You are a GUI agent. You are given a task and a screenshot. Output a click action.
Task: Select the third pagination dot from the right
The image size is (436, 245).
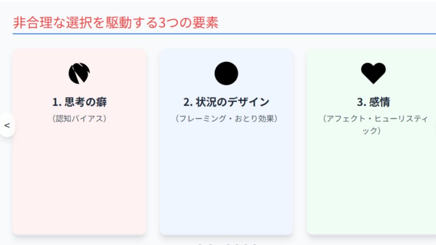(238, 244)
